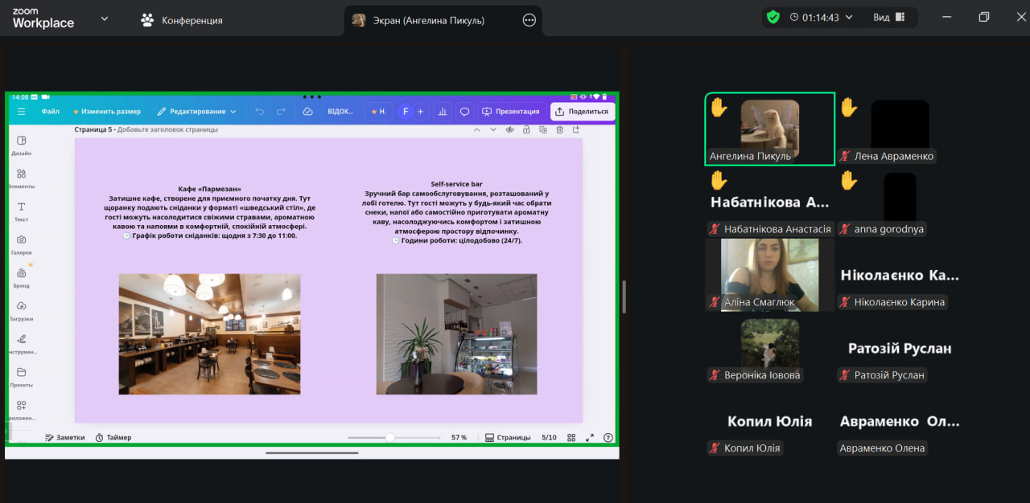1030x503 pixels.
Task: Open the Файл menu
Action: [51, 112]
